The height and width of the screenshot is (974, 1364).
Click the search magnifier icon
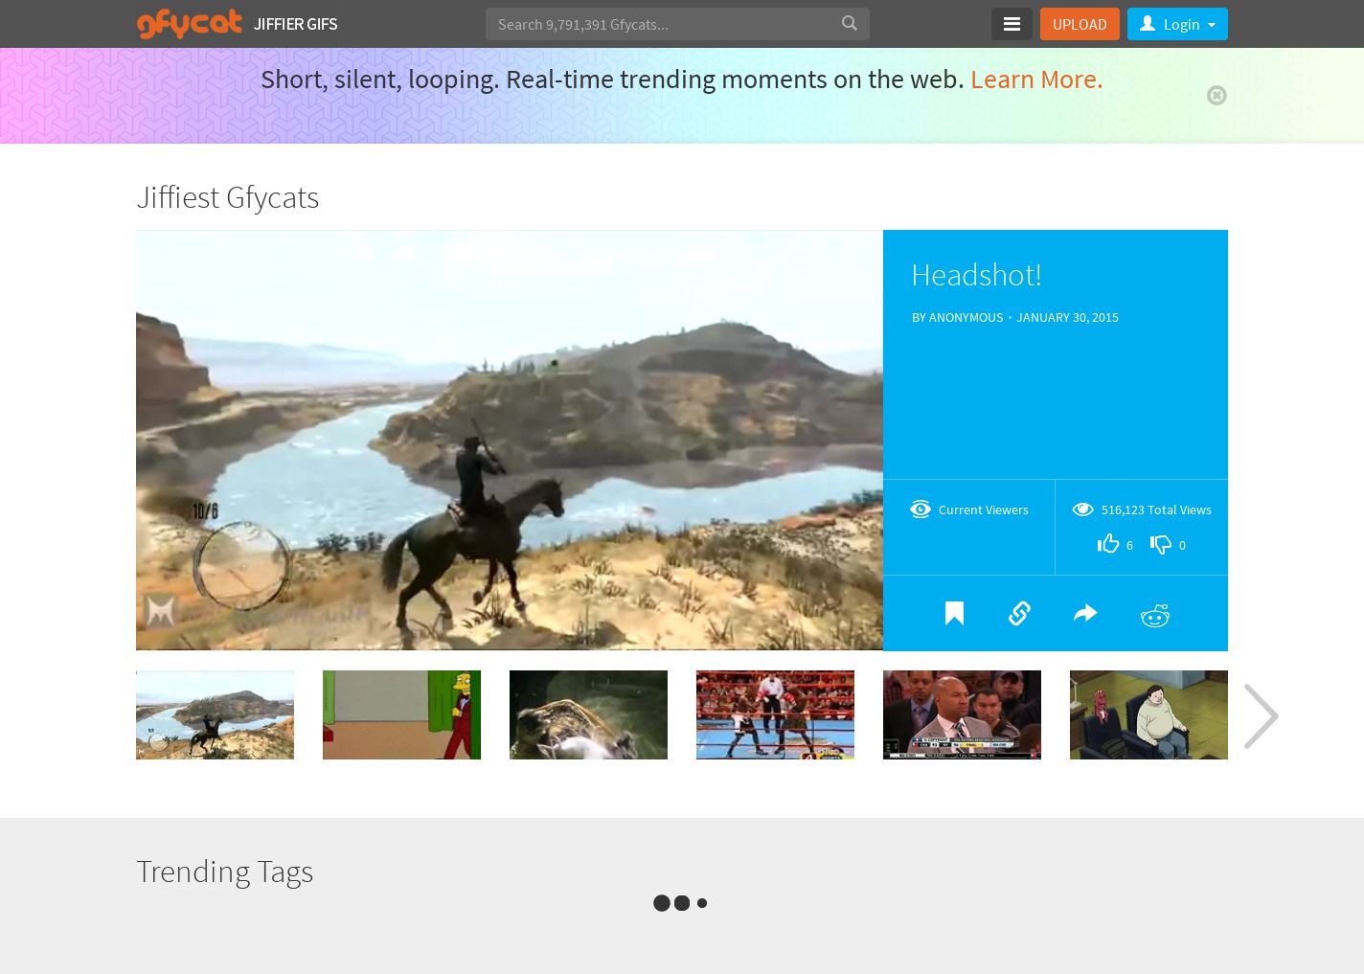[x=849, y=24]
